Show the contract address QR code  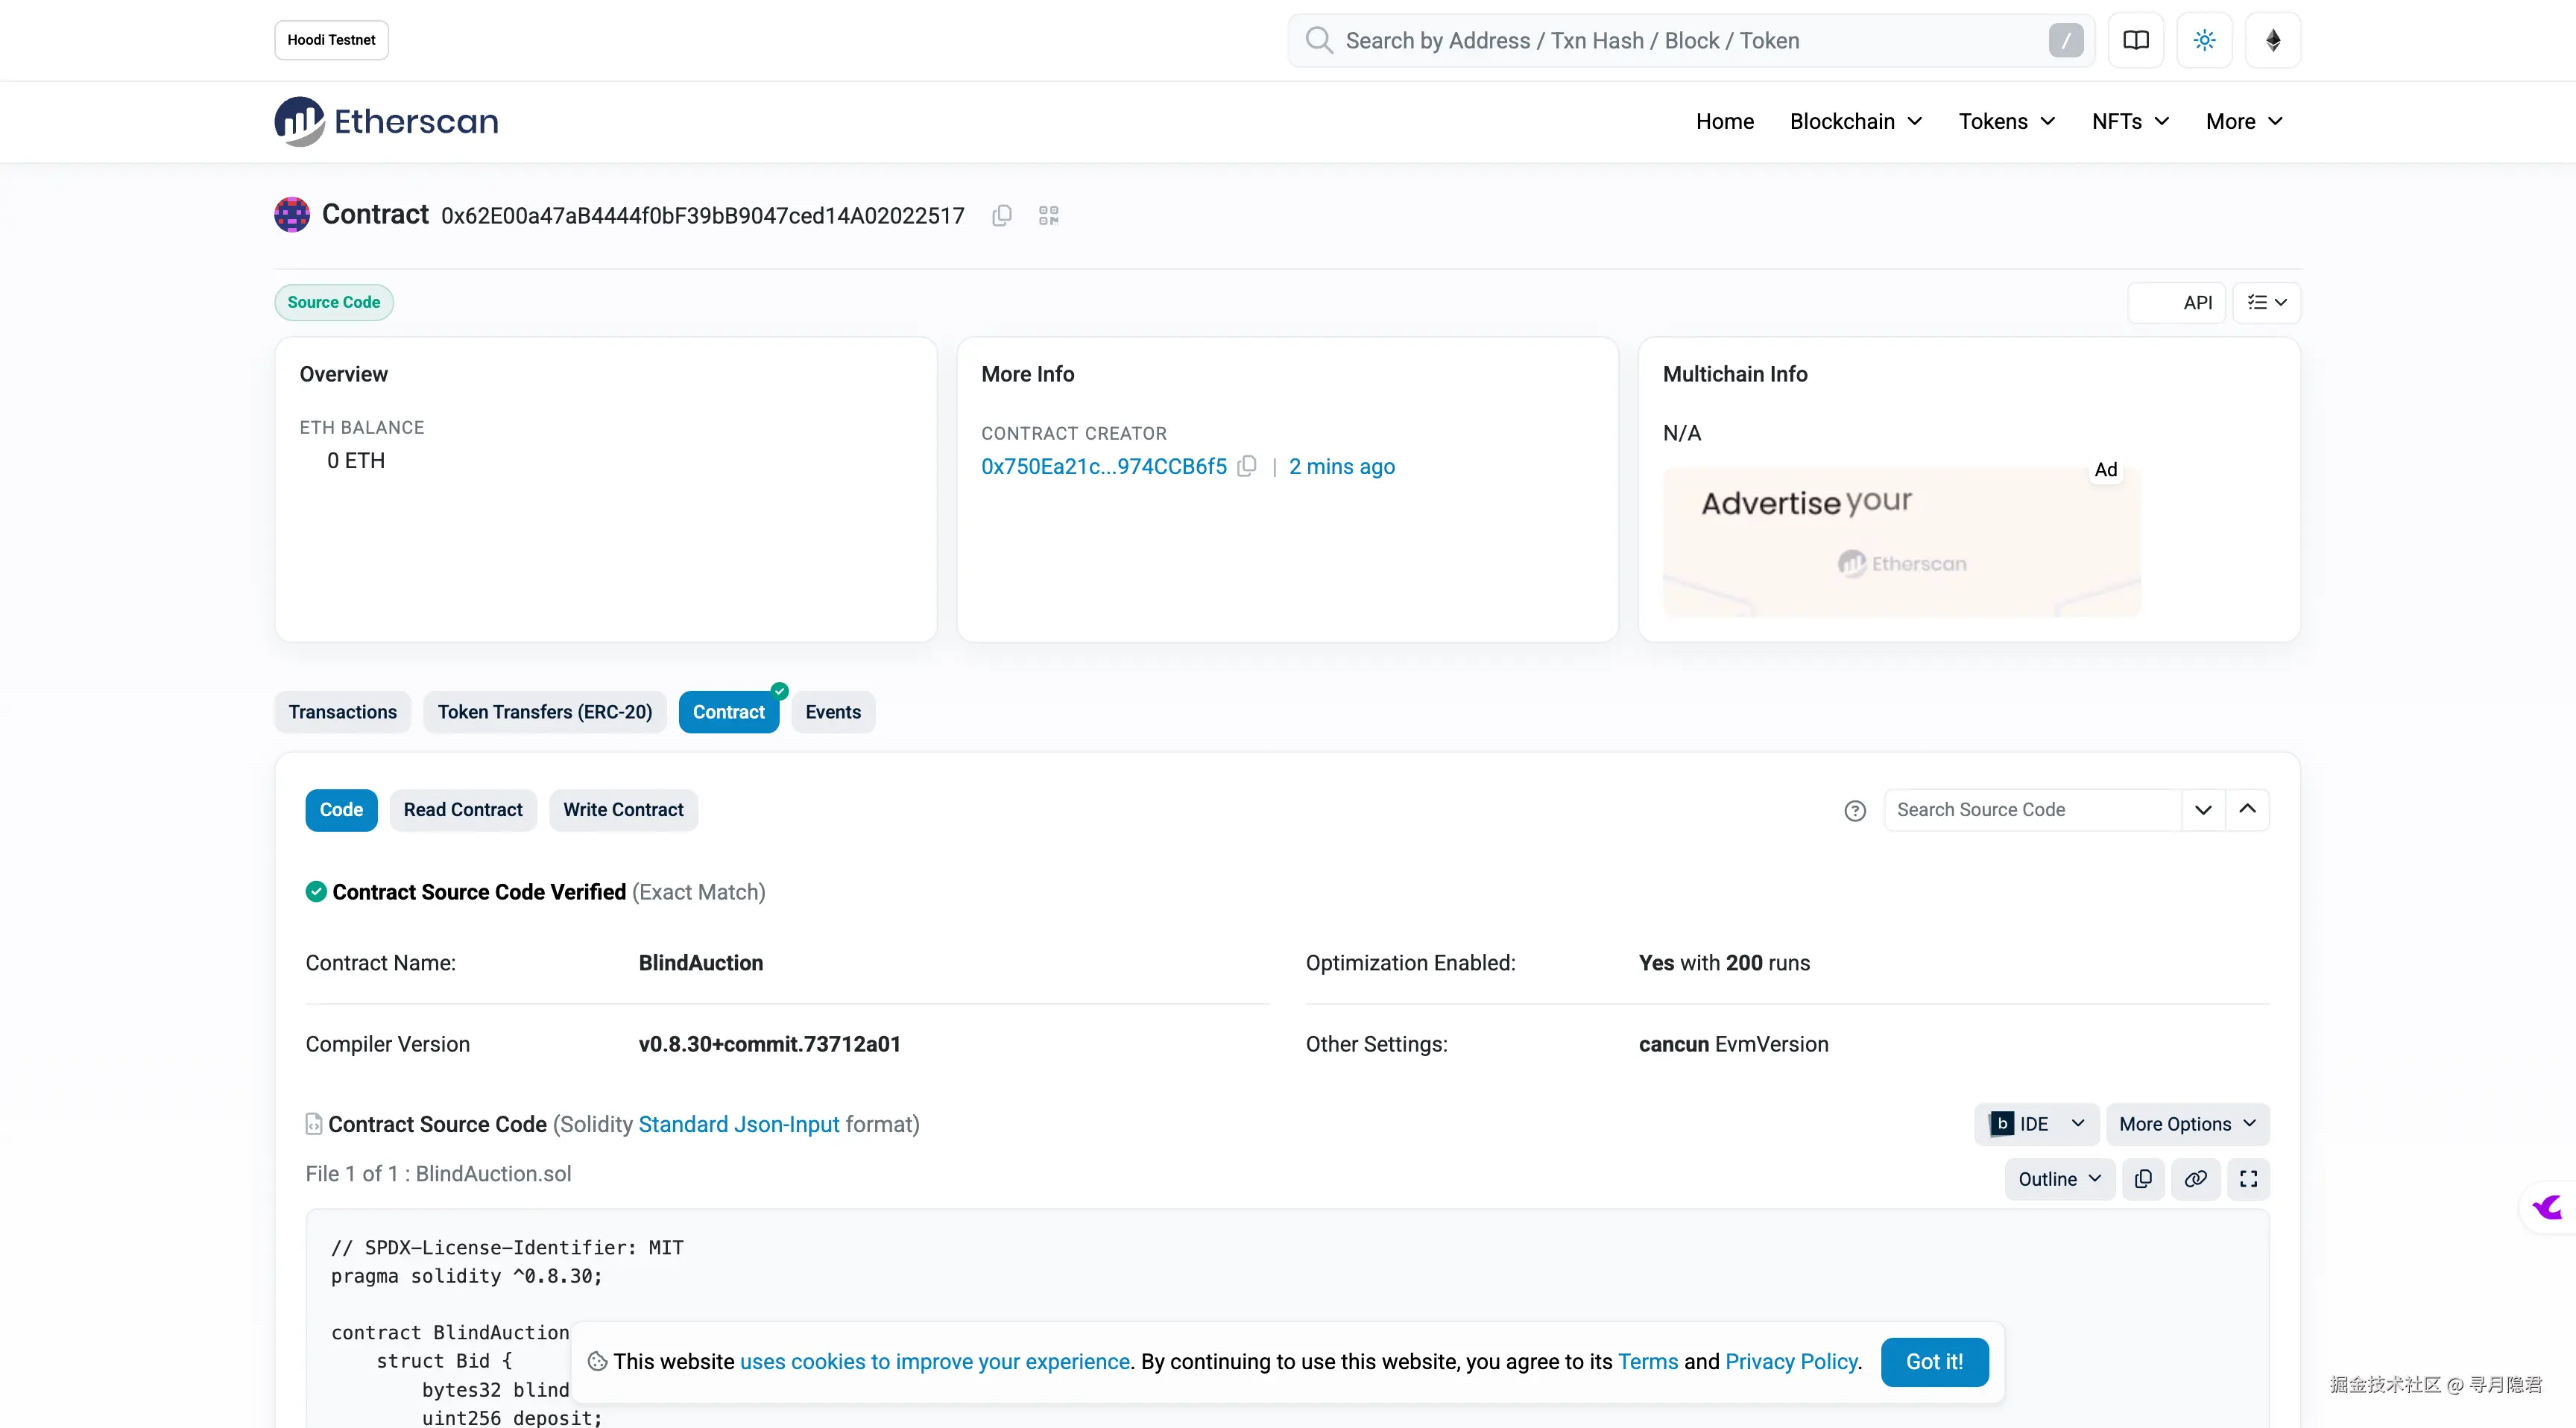1048,216
